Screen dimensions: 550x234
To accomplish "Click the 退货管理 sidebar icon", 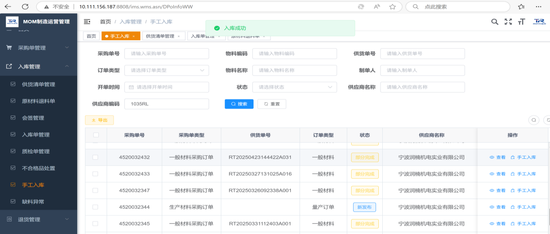I will [x=9, y=219].
